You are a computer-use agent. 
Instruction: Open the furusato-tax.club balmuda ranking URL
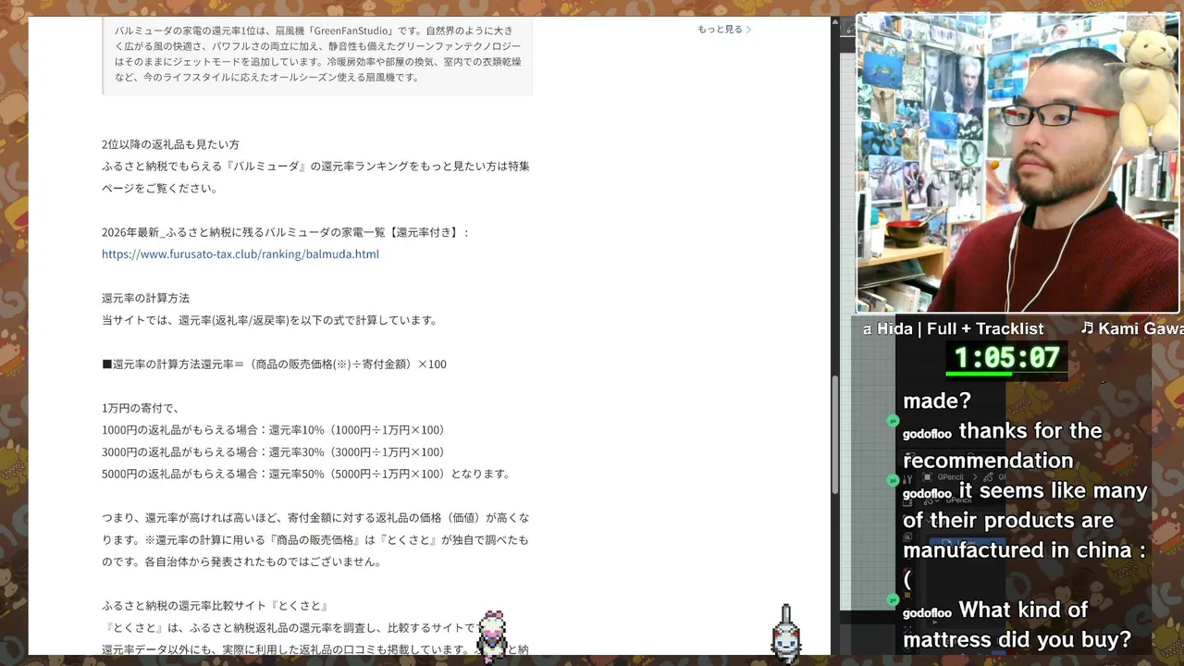click(x=240, y=254)
